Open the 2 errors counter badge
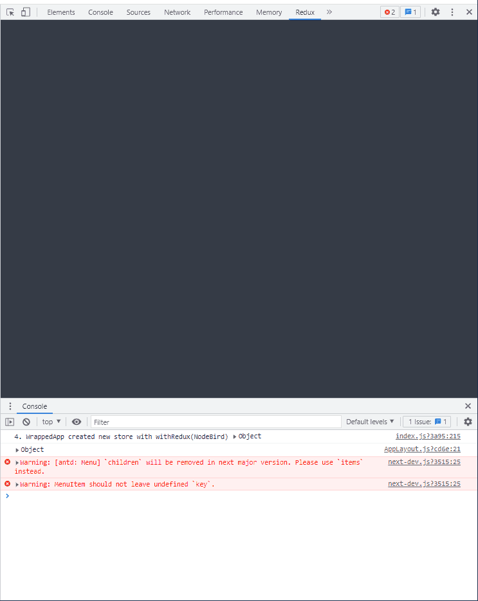478x601 pixels. (x=390, y=12)
